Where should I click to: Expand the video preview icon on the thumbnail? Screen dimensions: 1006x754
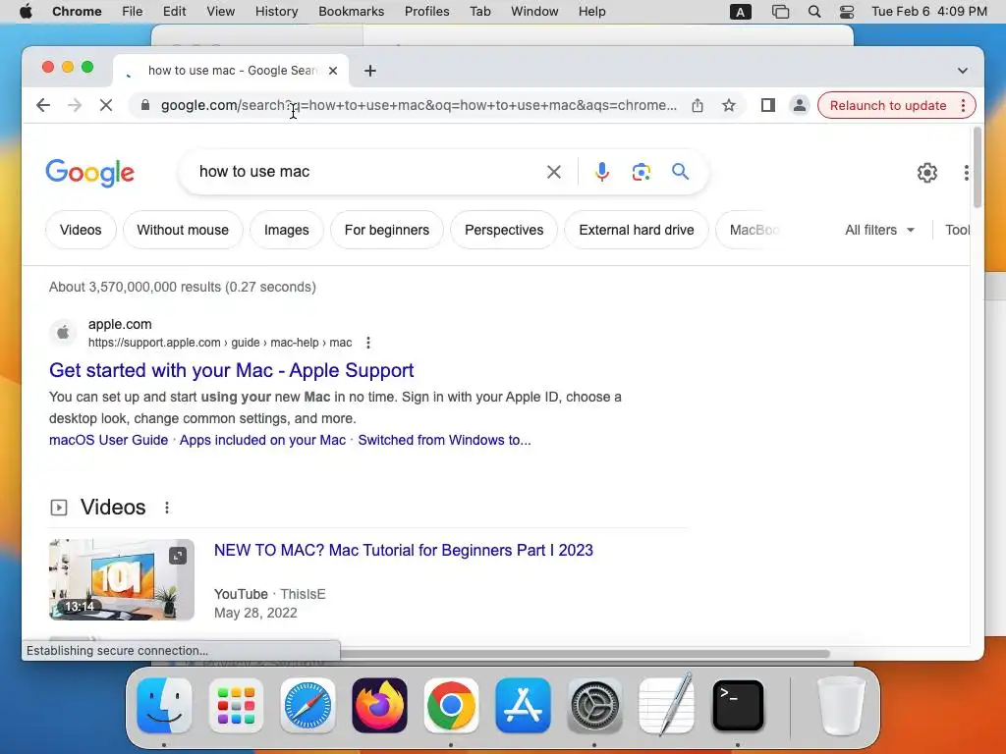pyautogui.click(x=178, y=556)
